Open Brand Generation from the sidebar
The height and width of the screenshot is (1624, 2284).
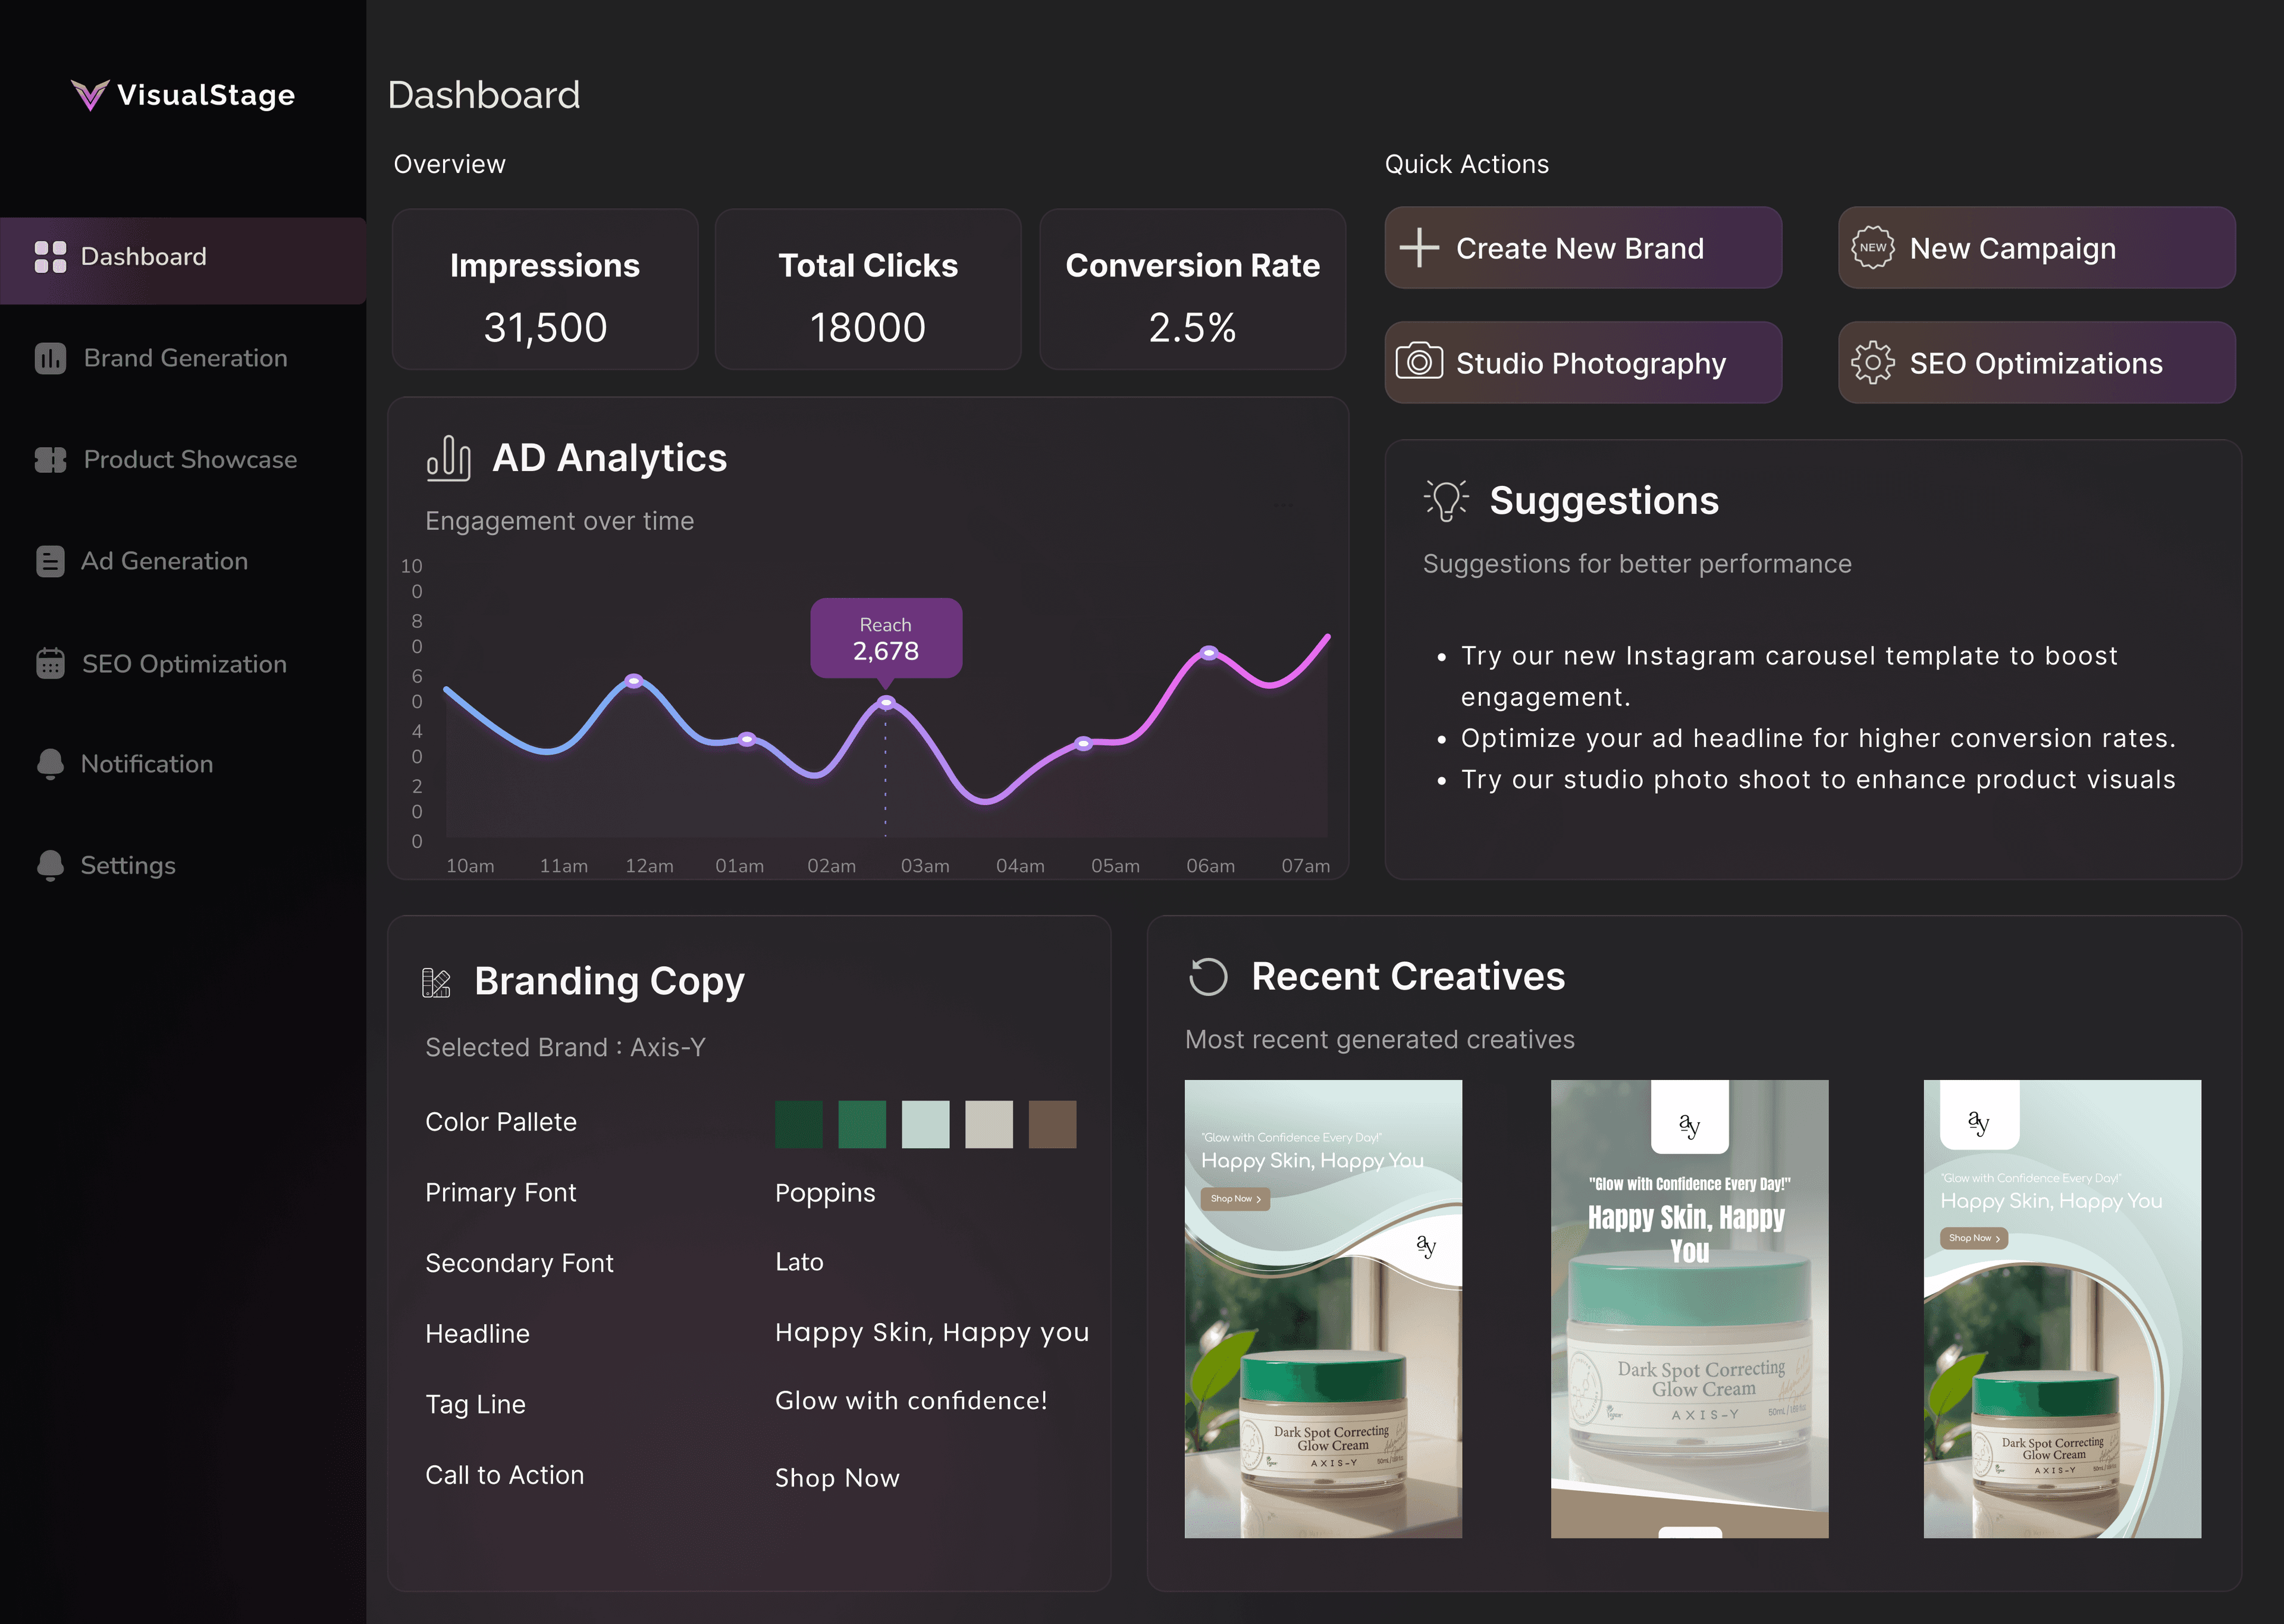pos(185,358)
